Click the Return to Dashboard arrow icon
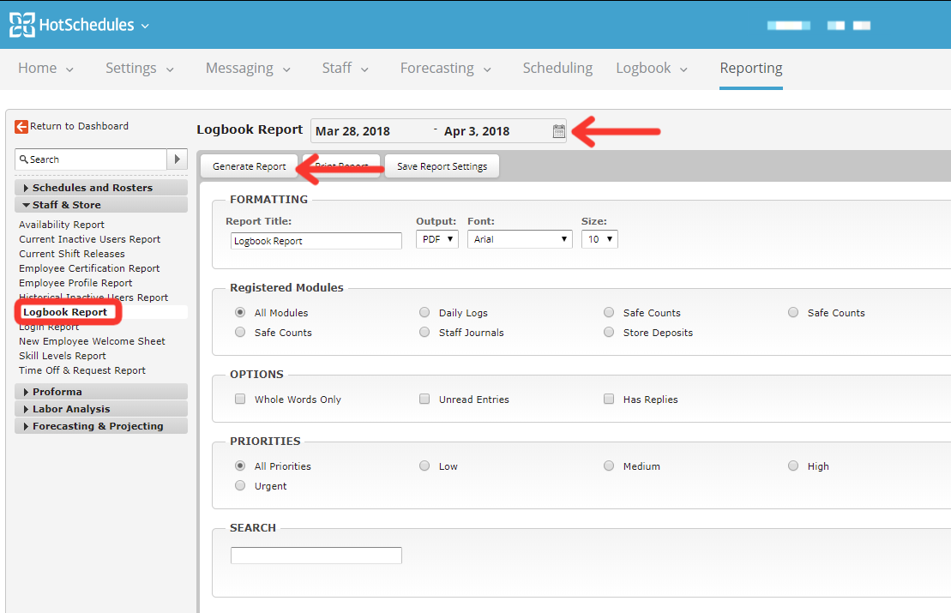This screenshot has height=613, width=951. pos(21,126)
